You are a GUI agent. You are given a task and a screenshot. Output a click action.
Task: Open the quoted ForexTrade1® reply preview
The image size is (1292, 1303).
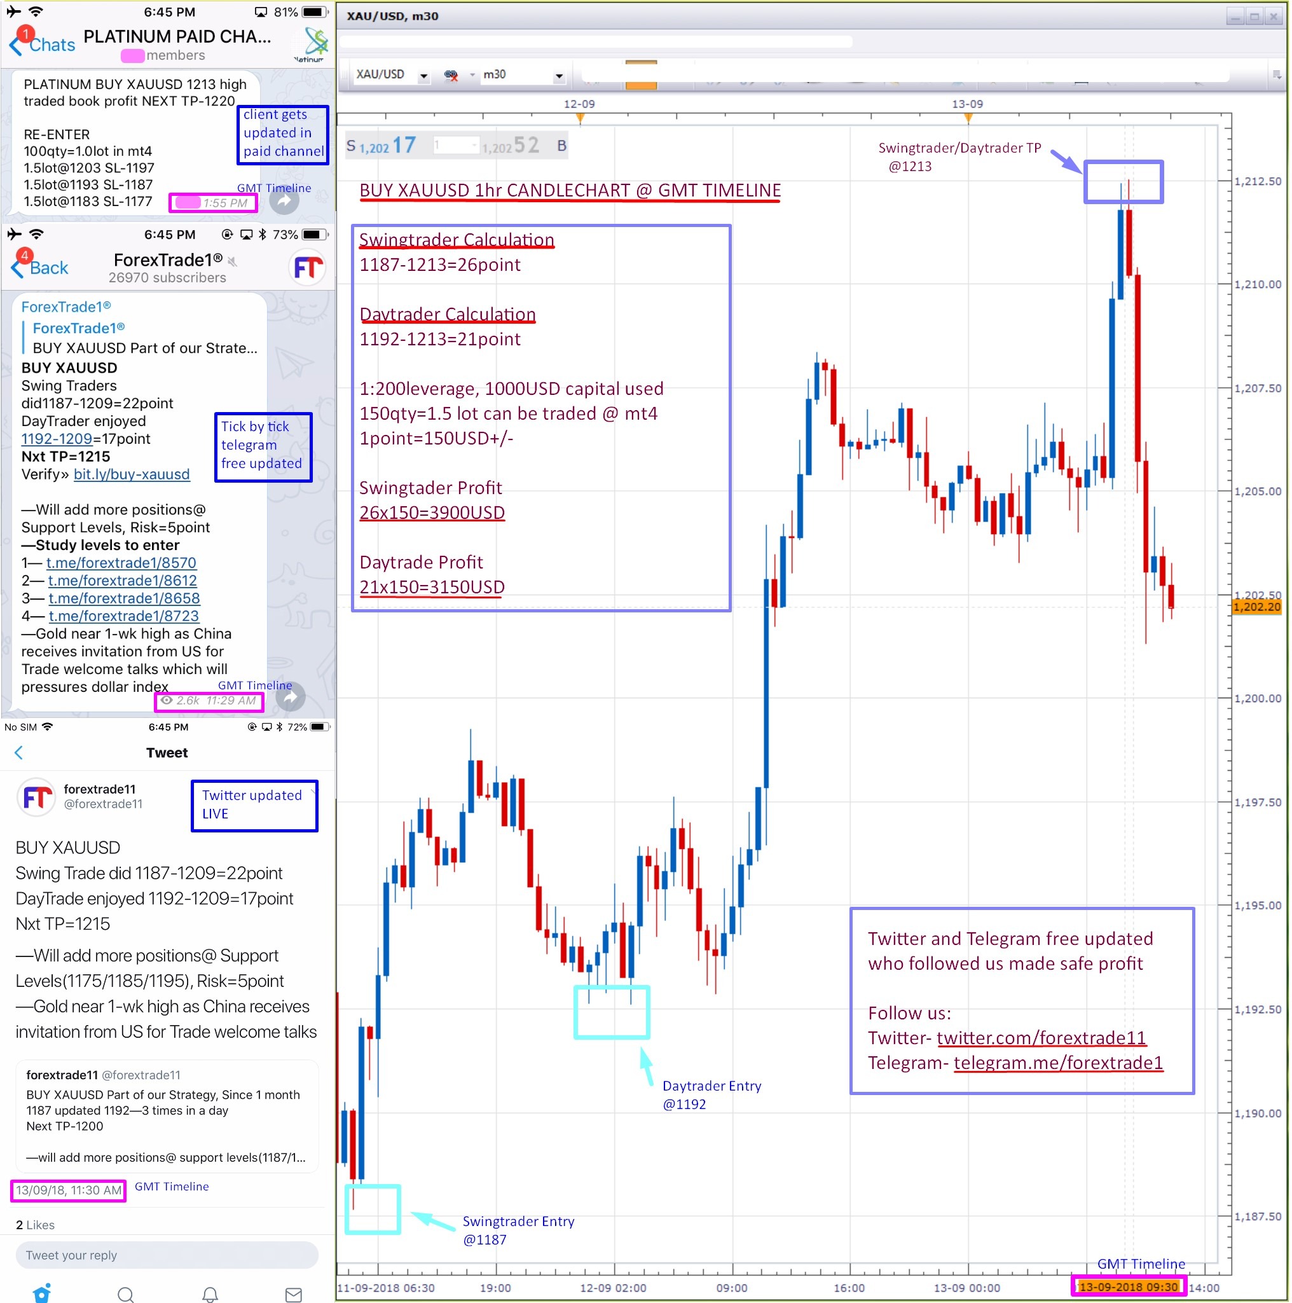141,338
